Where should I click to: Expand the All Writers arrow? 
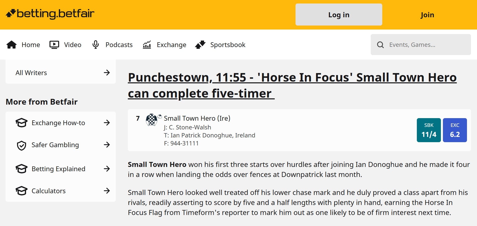[107, 73]
